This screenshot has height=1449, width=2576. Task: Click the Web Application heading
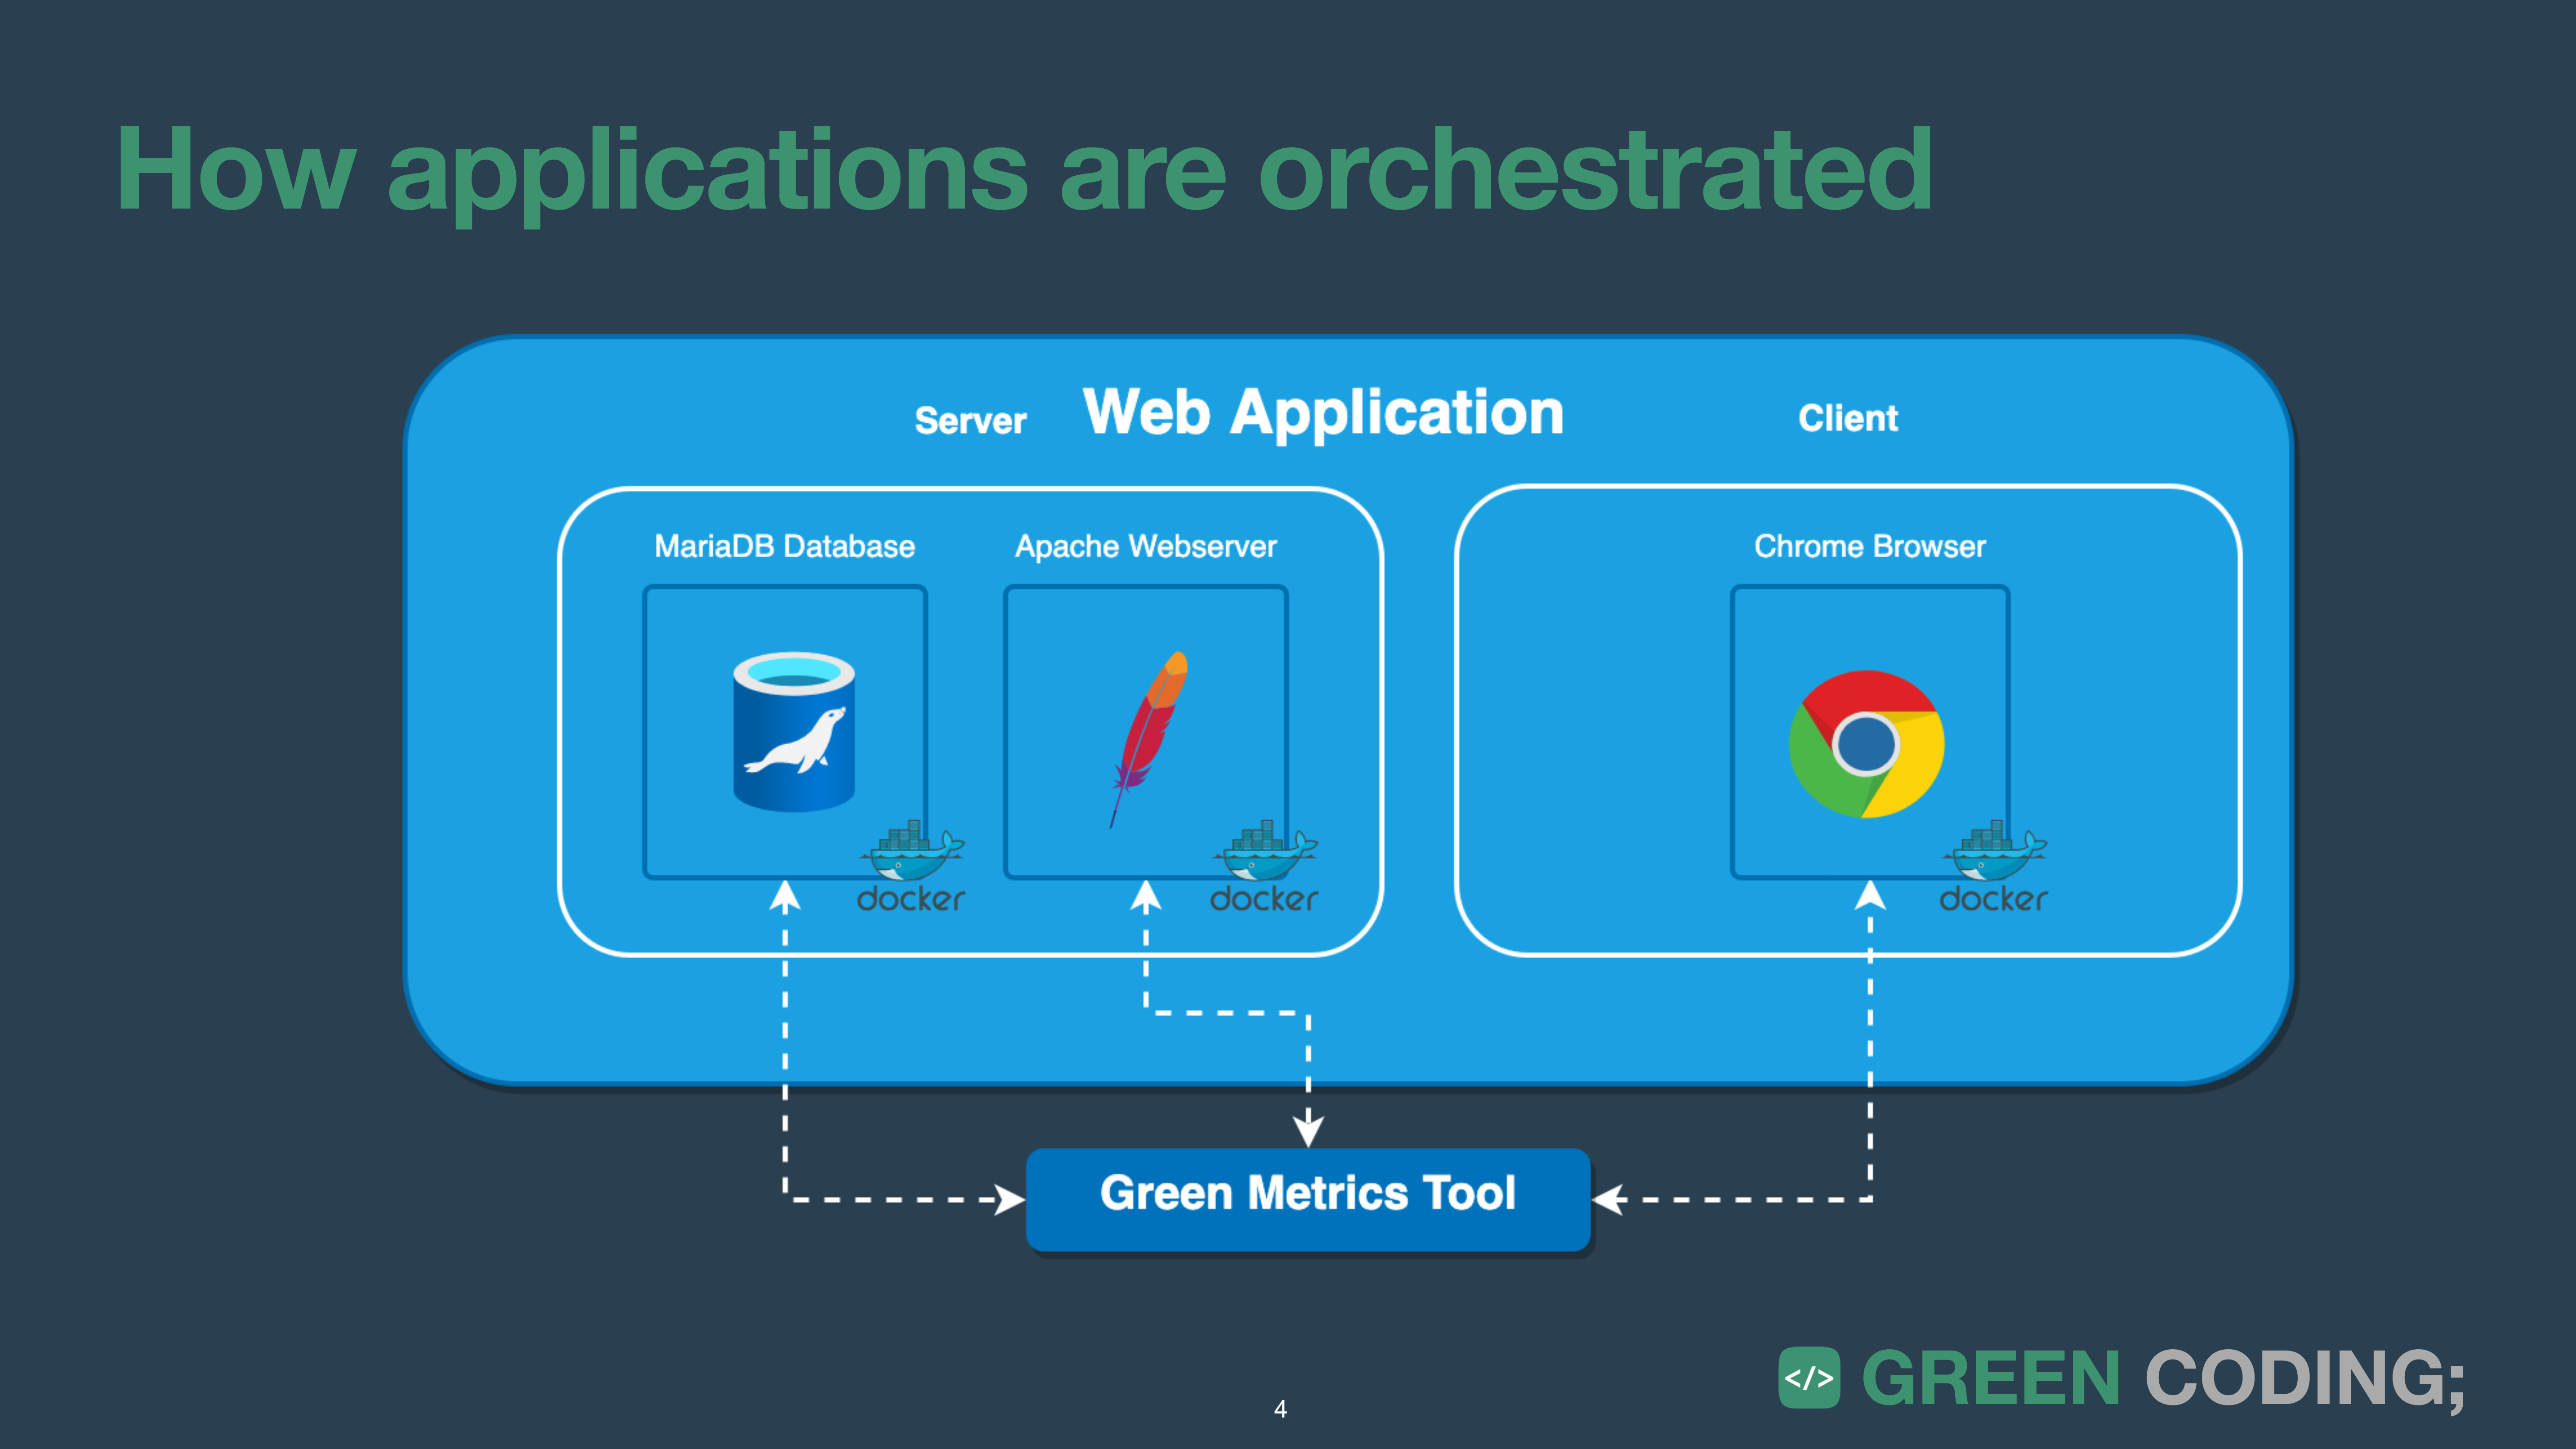tap(1322, 411)
